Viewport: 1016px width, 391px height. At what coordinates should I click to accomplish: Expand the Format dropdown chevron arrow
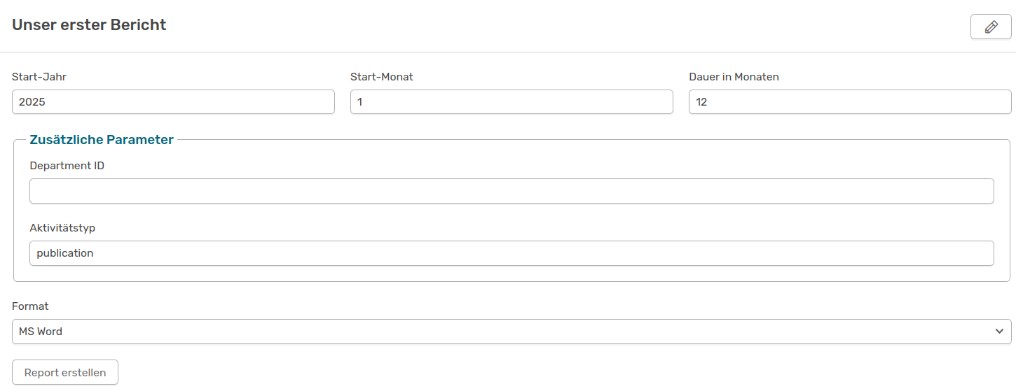click(999, 332)
